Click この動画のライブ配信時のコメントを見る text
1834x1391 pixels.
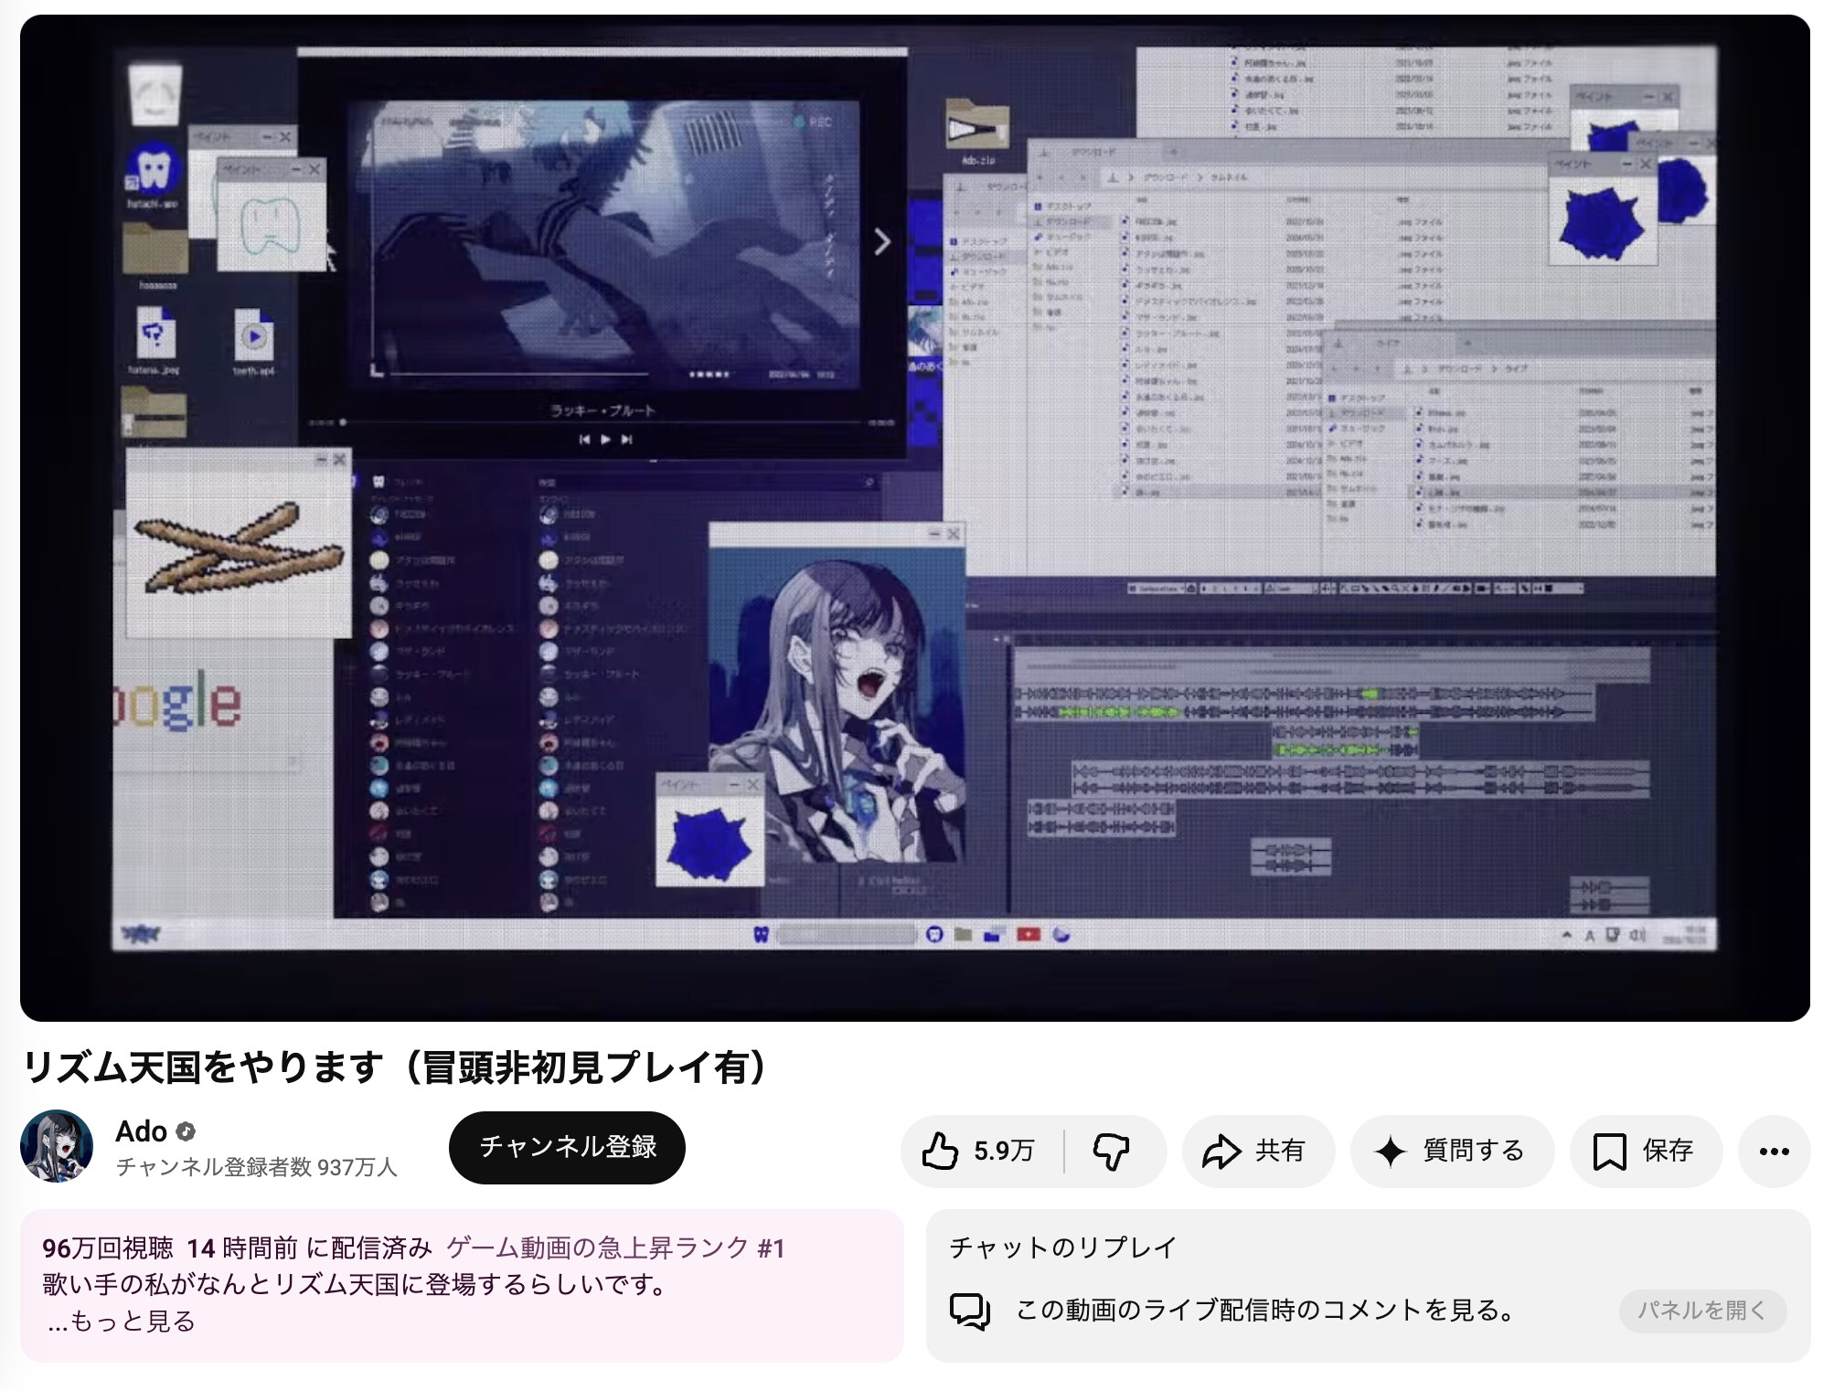coord(1265,1311)
